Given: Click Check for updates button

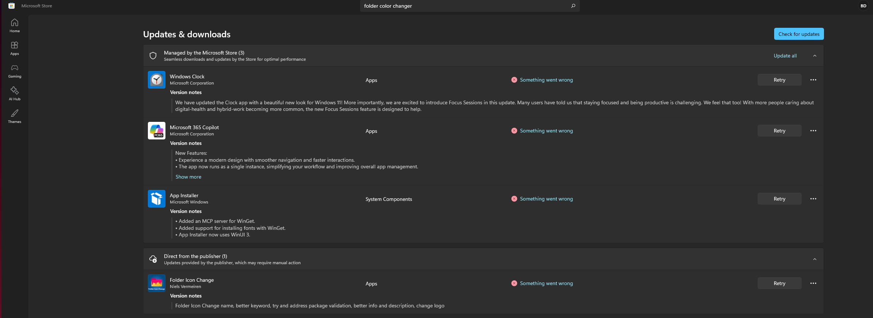Looking at the screenshot, I should 799,34.
